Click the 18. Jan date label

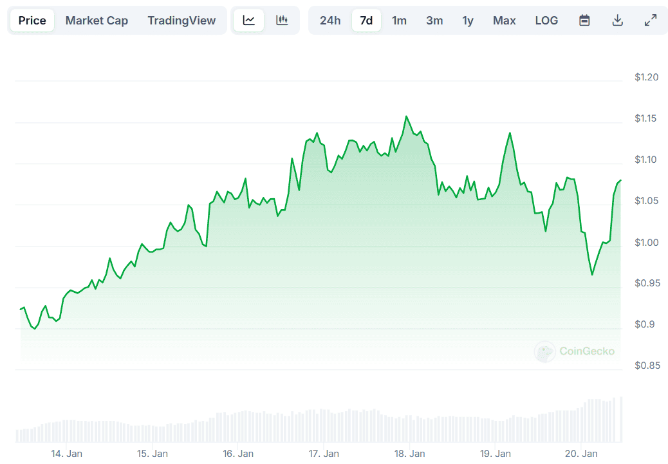[409, 454]
